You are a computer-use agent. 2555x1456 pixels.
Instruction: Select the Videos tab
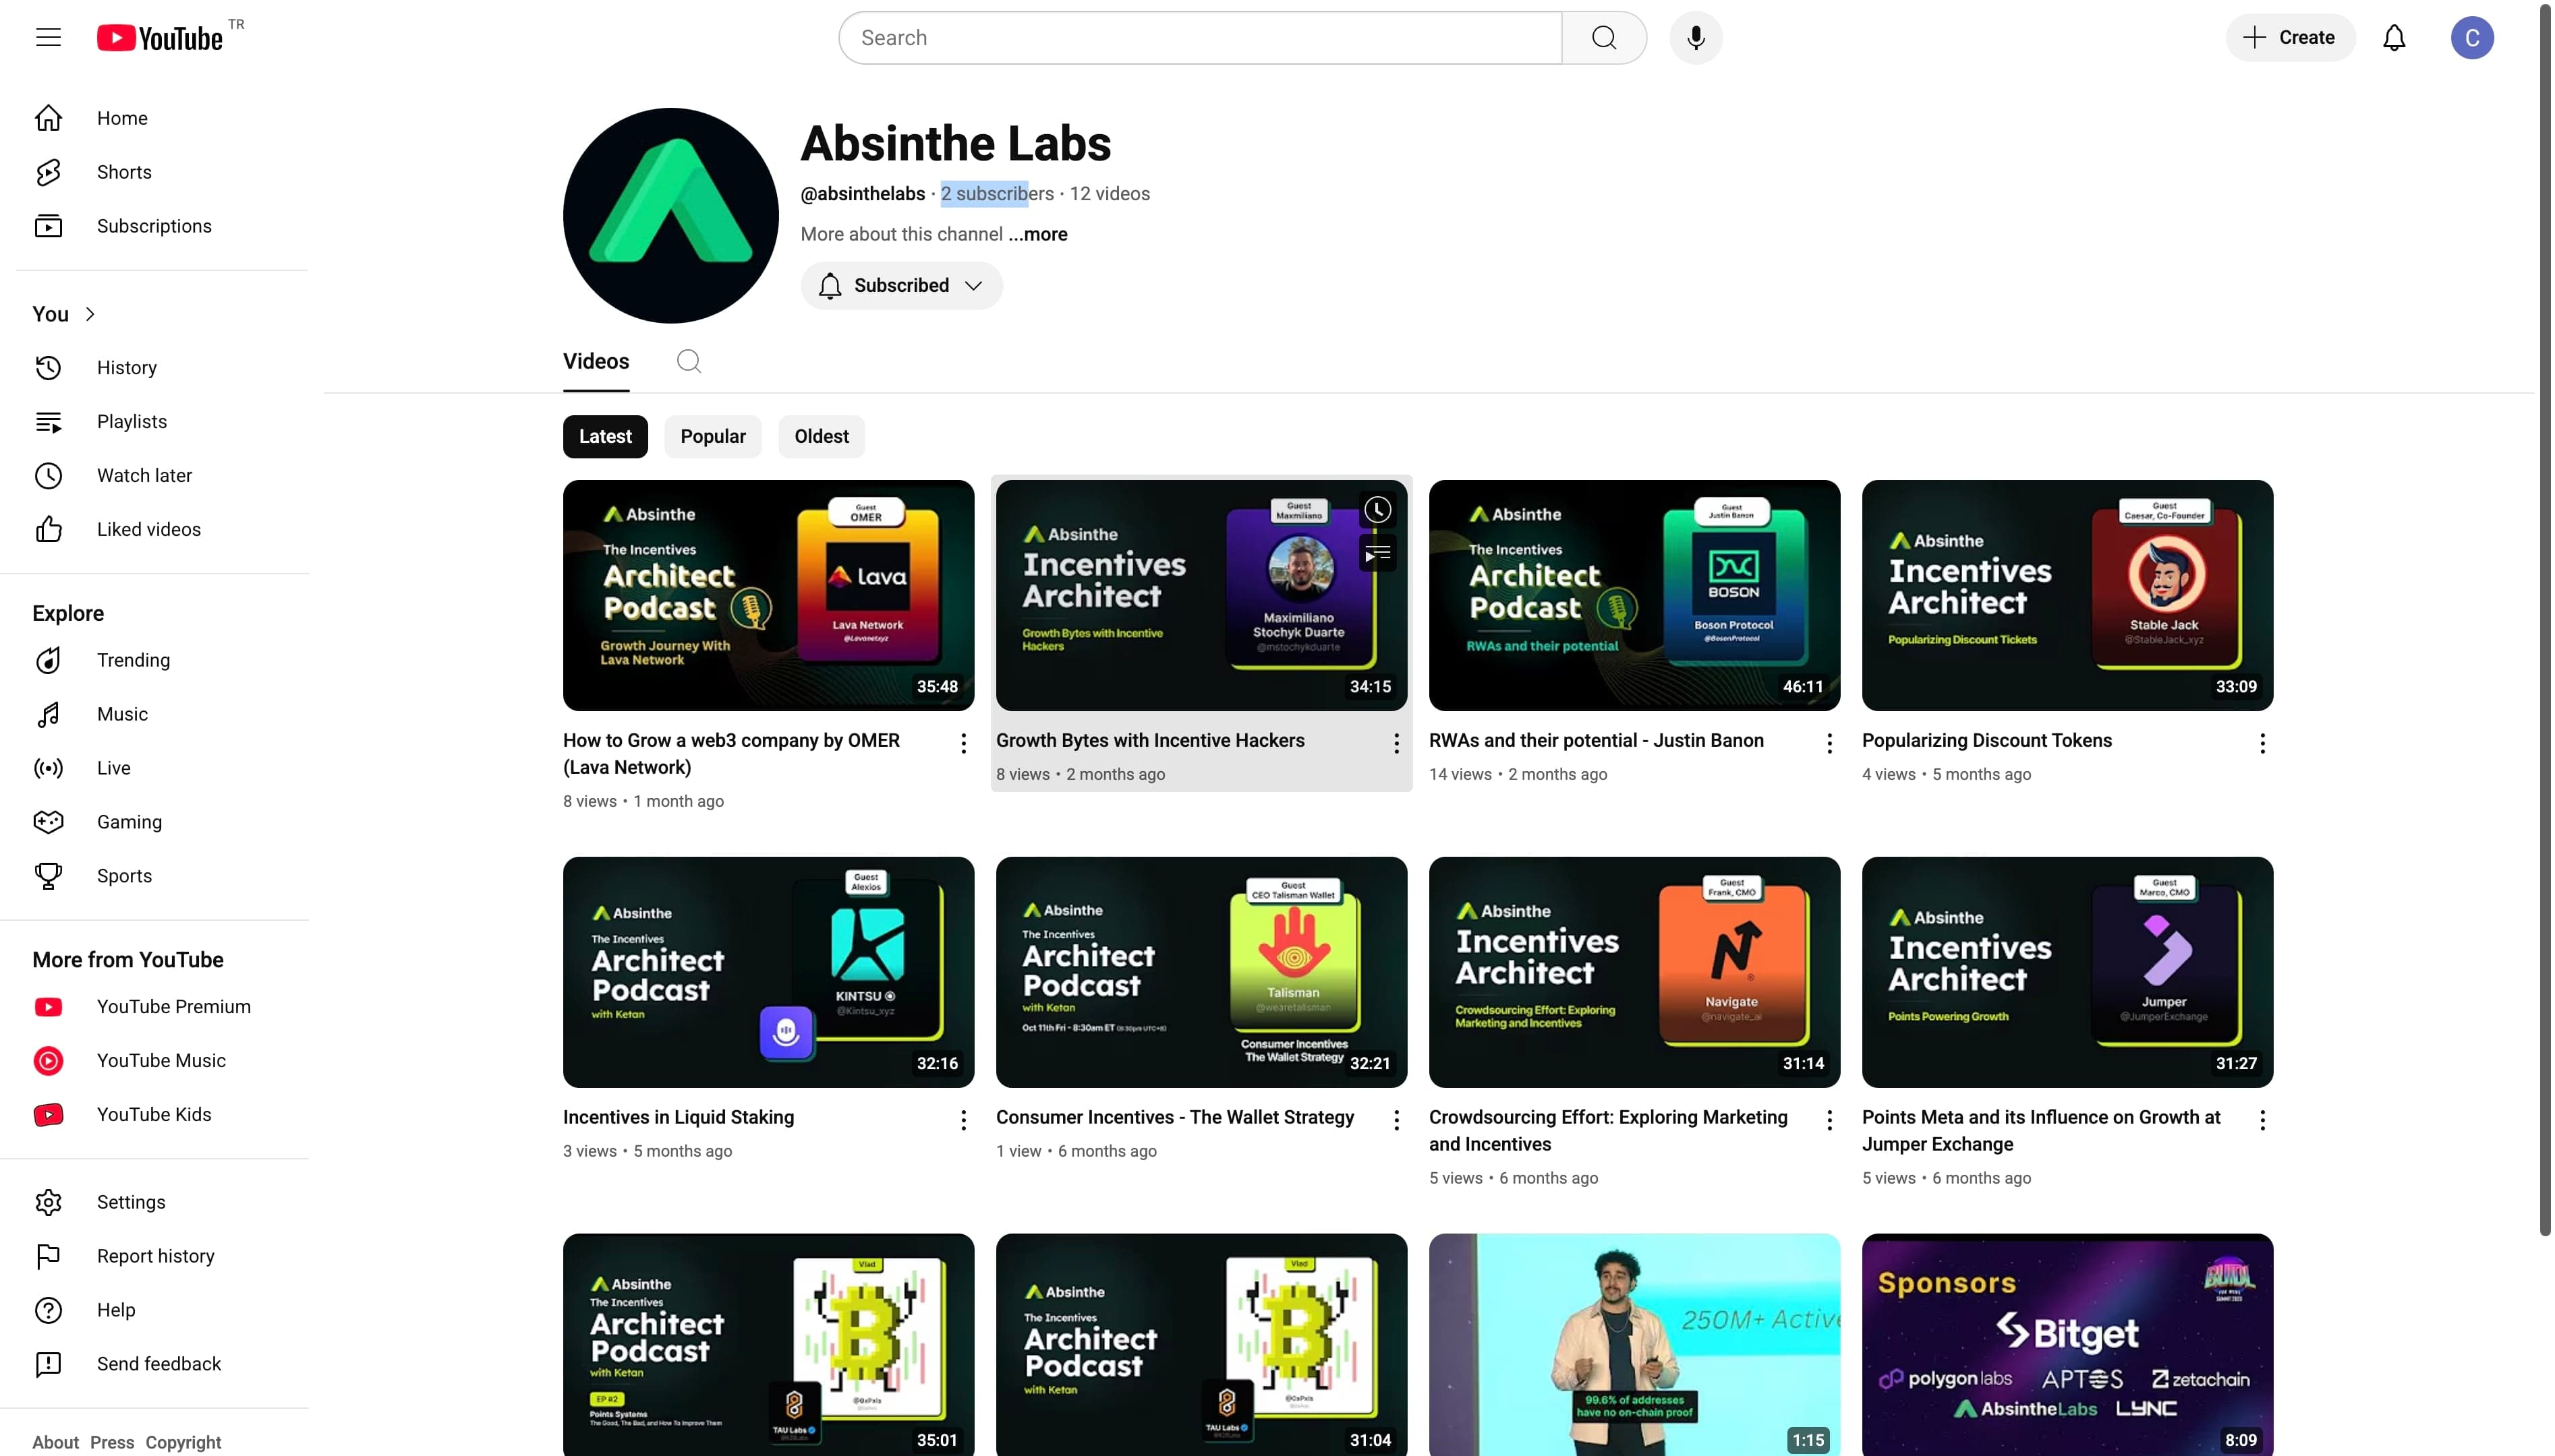click(596, 362)
